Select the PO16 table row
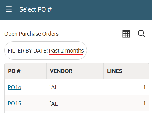The width and height of the screenshot is (152, 113). (77, 87)
